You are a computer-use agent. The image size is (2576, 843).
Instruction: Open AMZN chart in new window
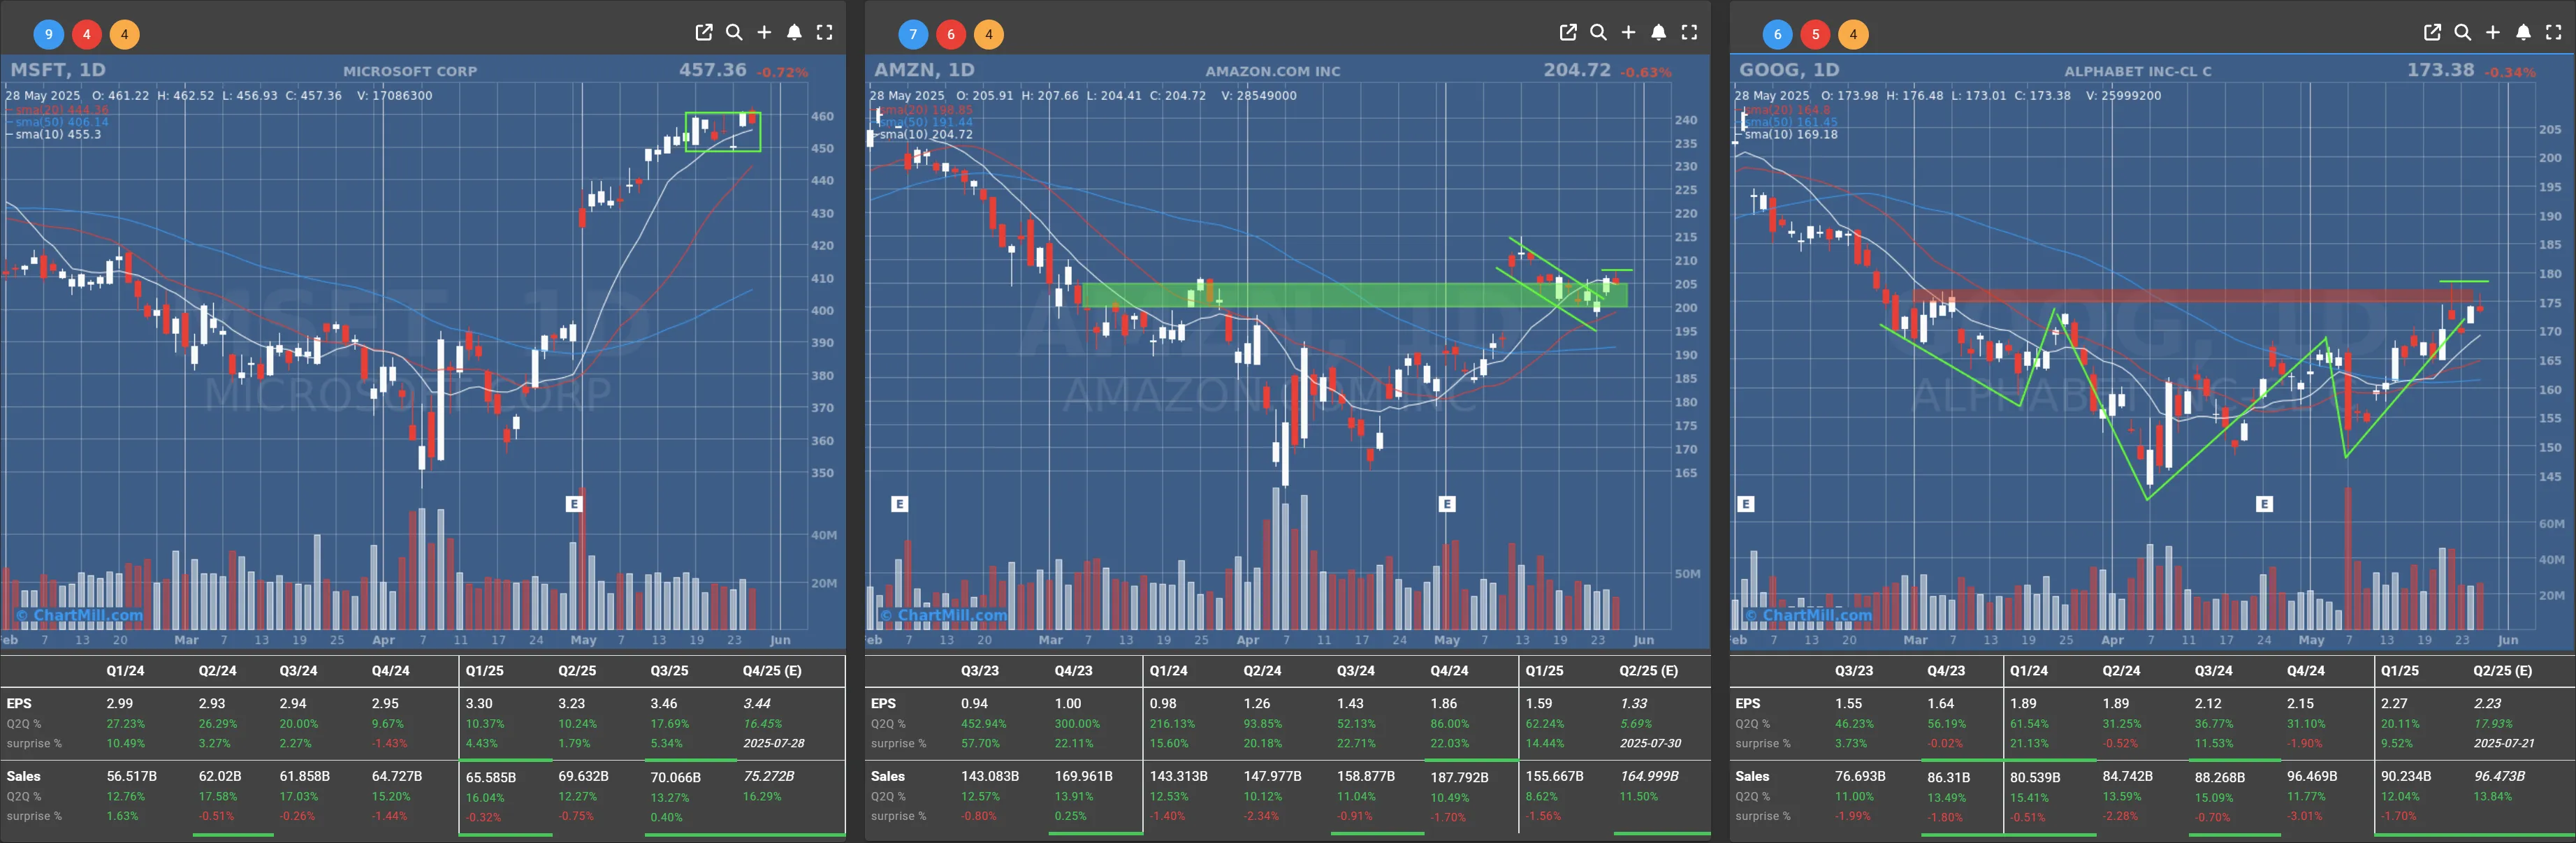[1568, 32]
